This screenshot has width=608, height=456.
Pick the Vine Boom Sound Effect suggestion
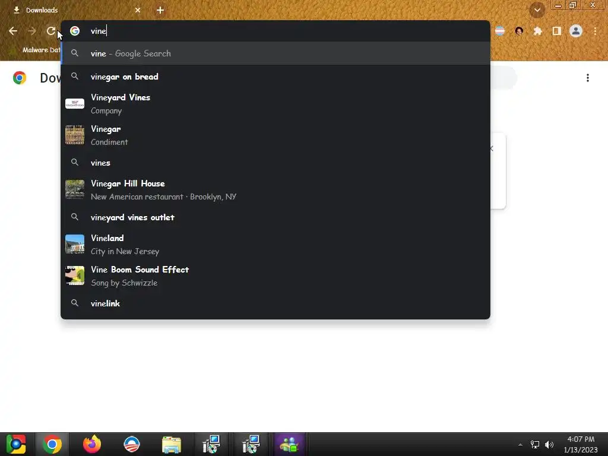275,276
